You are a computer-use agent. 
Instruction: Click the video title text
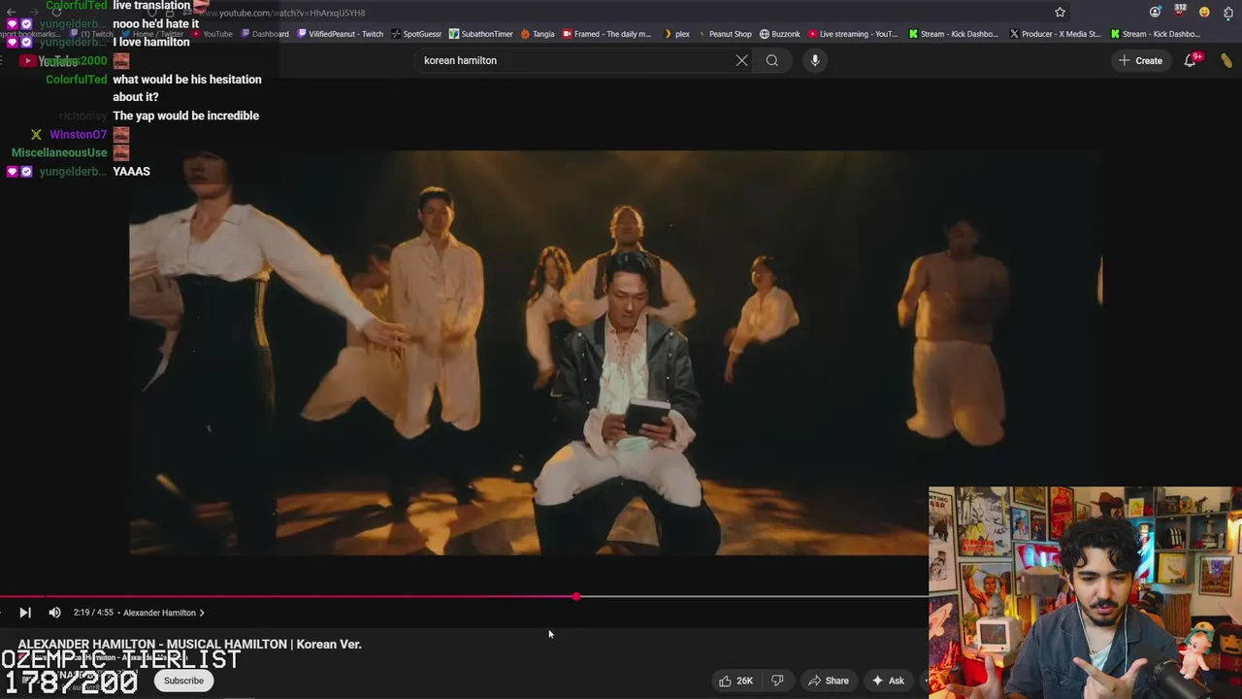click(189, 644)
